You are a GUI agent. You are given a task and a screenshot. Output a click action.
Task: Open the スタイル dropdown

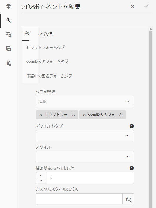click(x=85, y=157)
